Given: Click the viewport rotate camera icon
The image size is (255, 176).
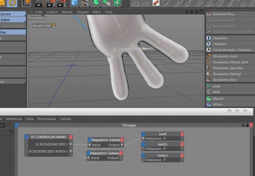Looking at the screenshot, I should click(196, 12).
